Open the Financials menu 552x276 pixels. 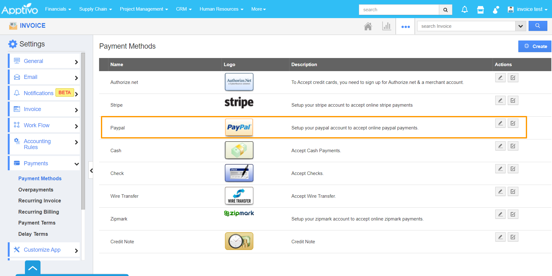[58, 9]
